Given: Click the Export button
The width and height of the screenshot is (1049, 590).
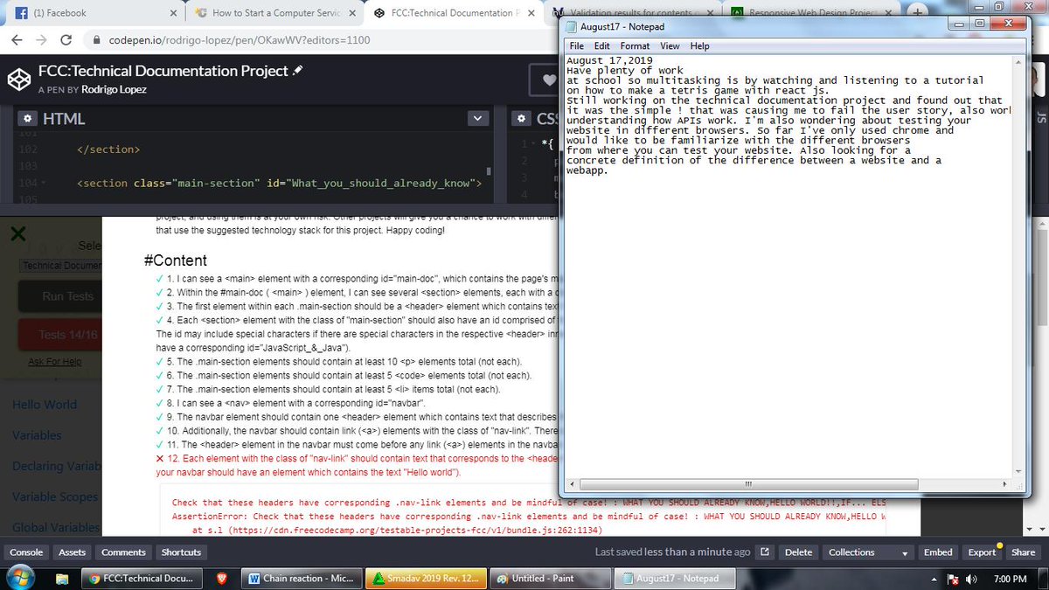Looking at the screenshot, I should pos(982,552).
